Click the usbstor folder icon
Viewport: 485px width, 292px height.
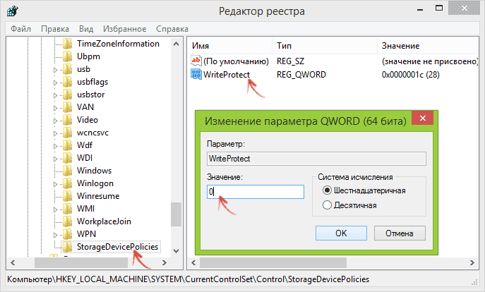coord(68,95)
